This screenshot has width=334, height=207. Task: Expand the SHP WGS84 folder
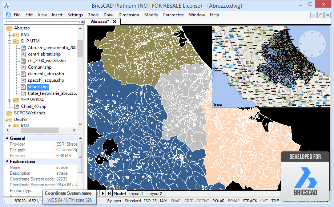click(x=9, y=101)
